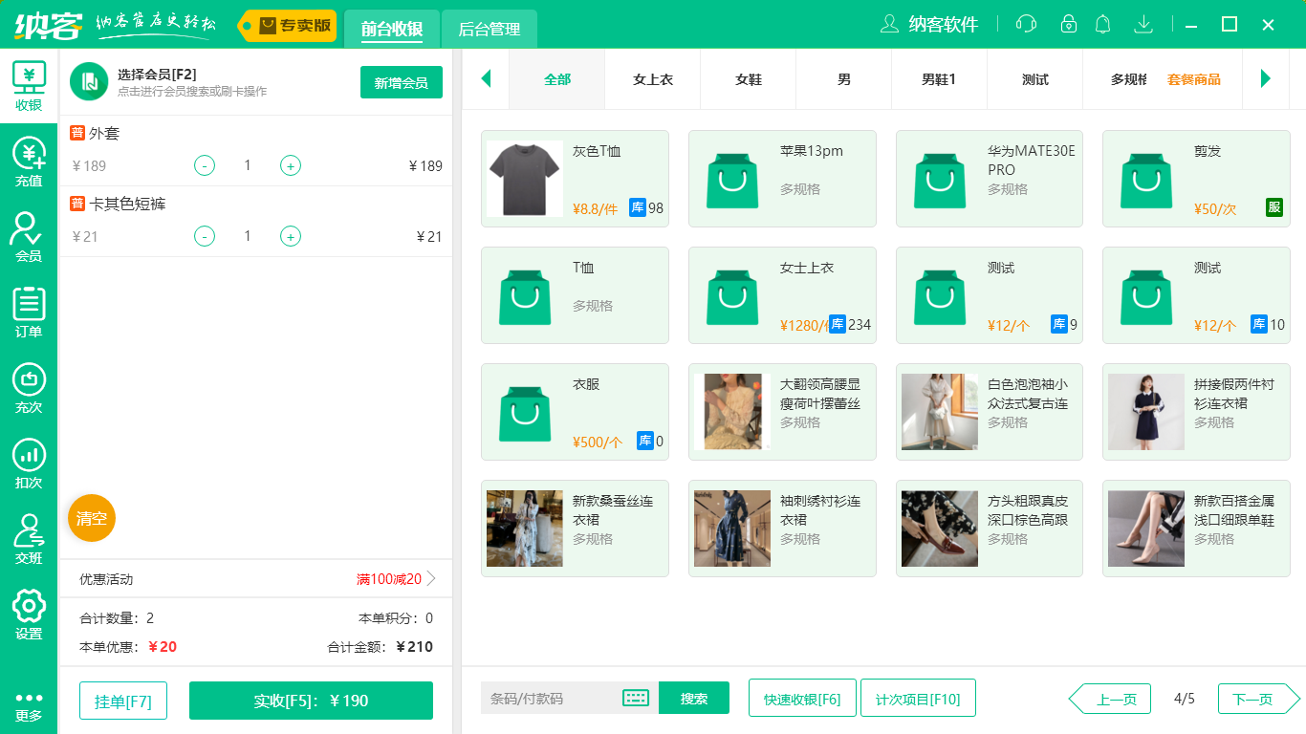
Task: Click the 挂单[F7] button
Action: click(x=122, y=699)
